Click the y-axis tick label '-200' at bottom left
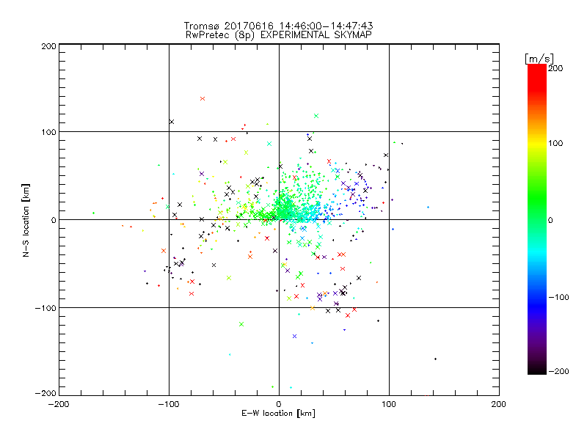The height and width of the screenshot is (440, 587). tap(45, 393)
